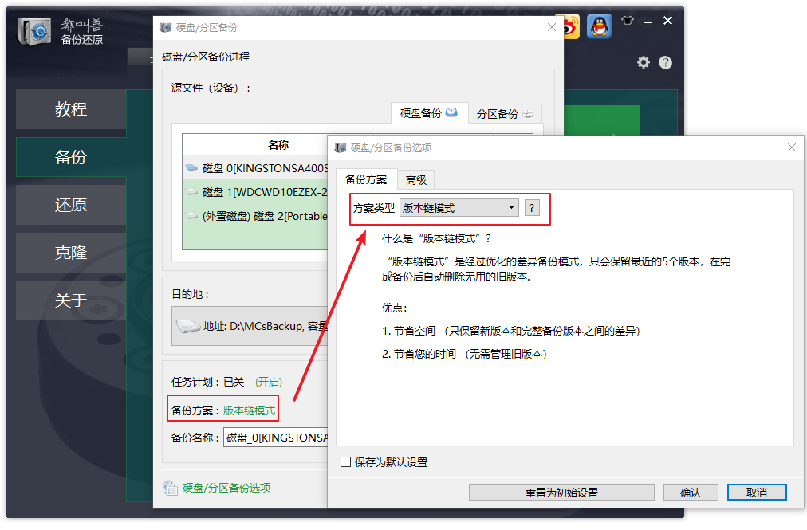Open the 还原 sidebar menu
The width and height of the screenshot is (807, 530).
coord(71,205)
